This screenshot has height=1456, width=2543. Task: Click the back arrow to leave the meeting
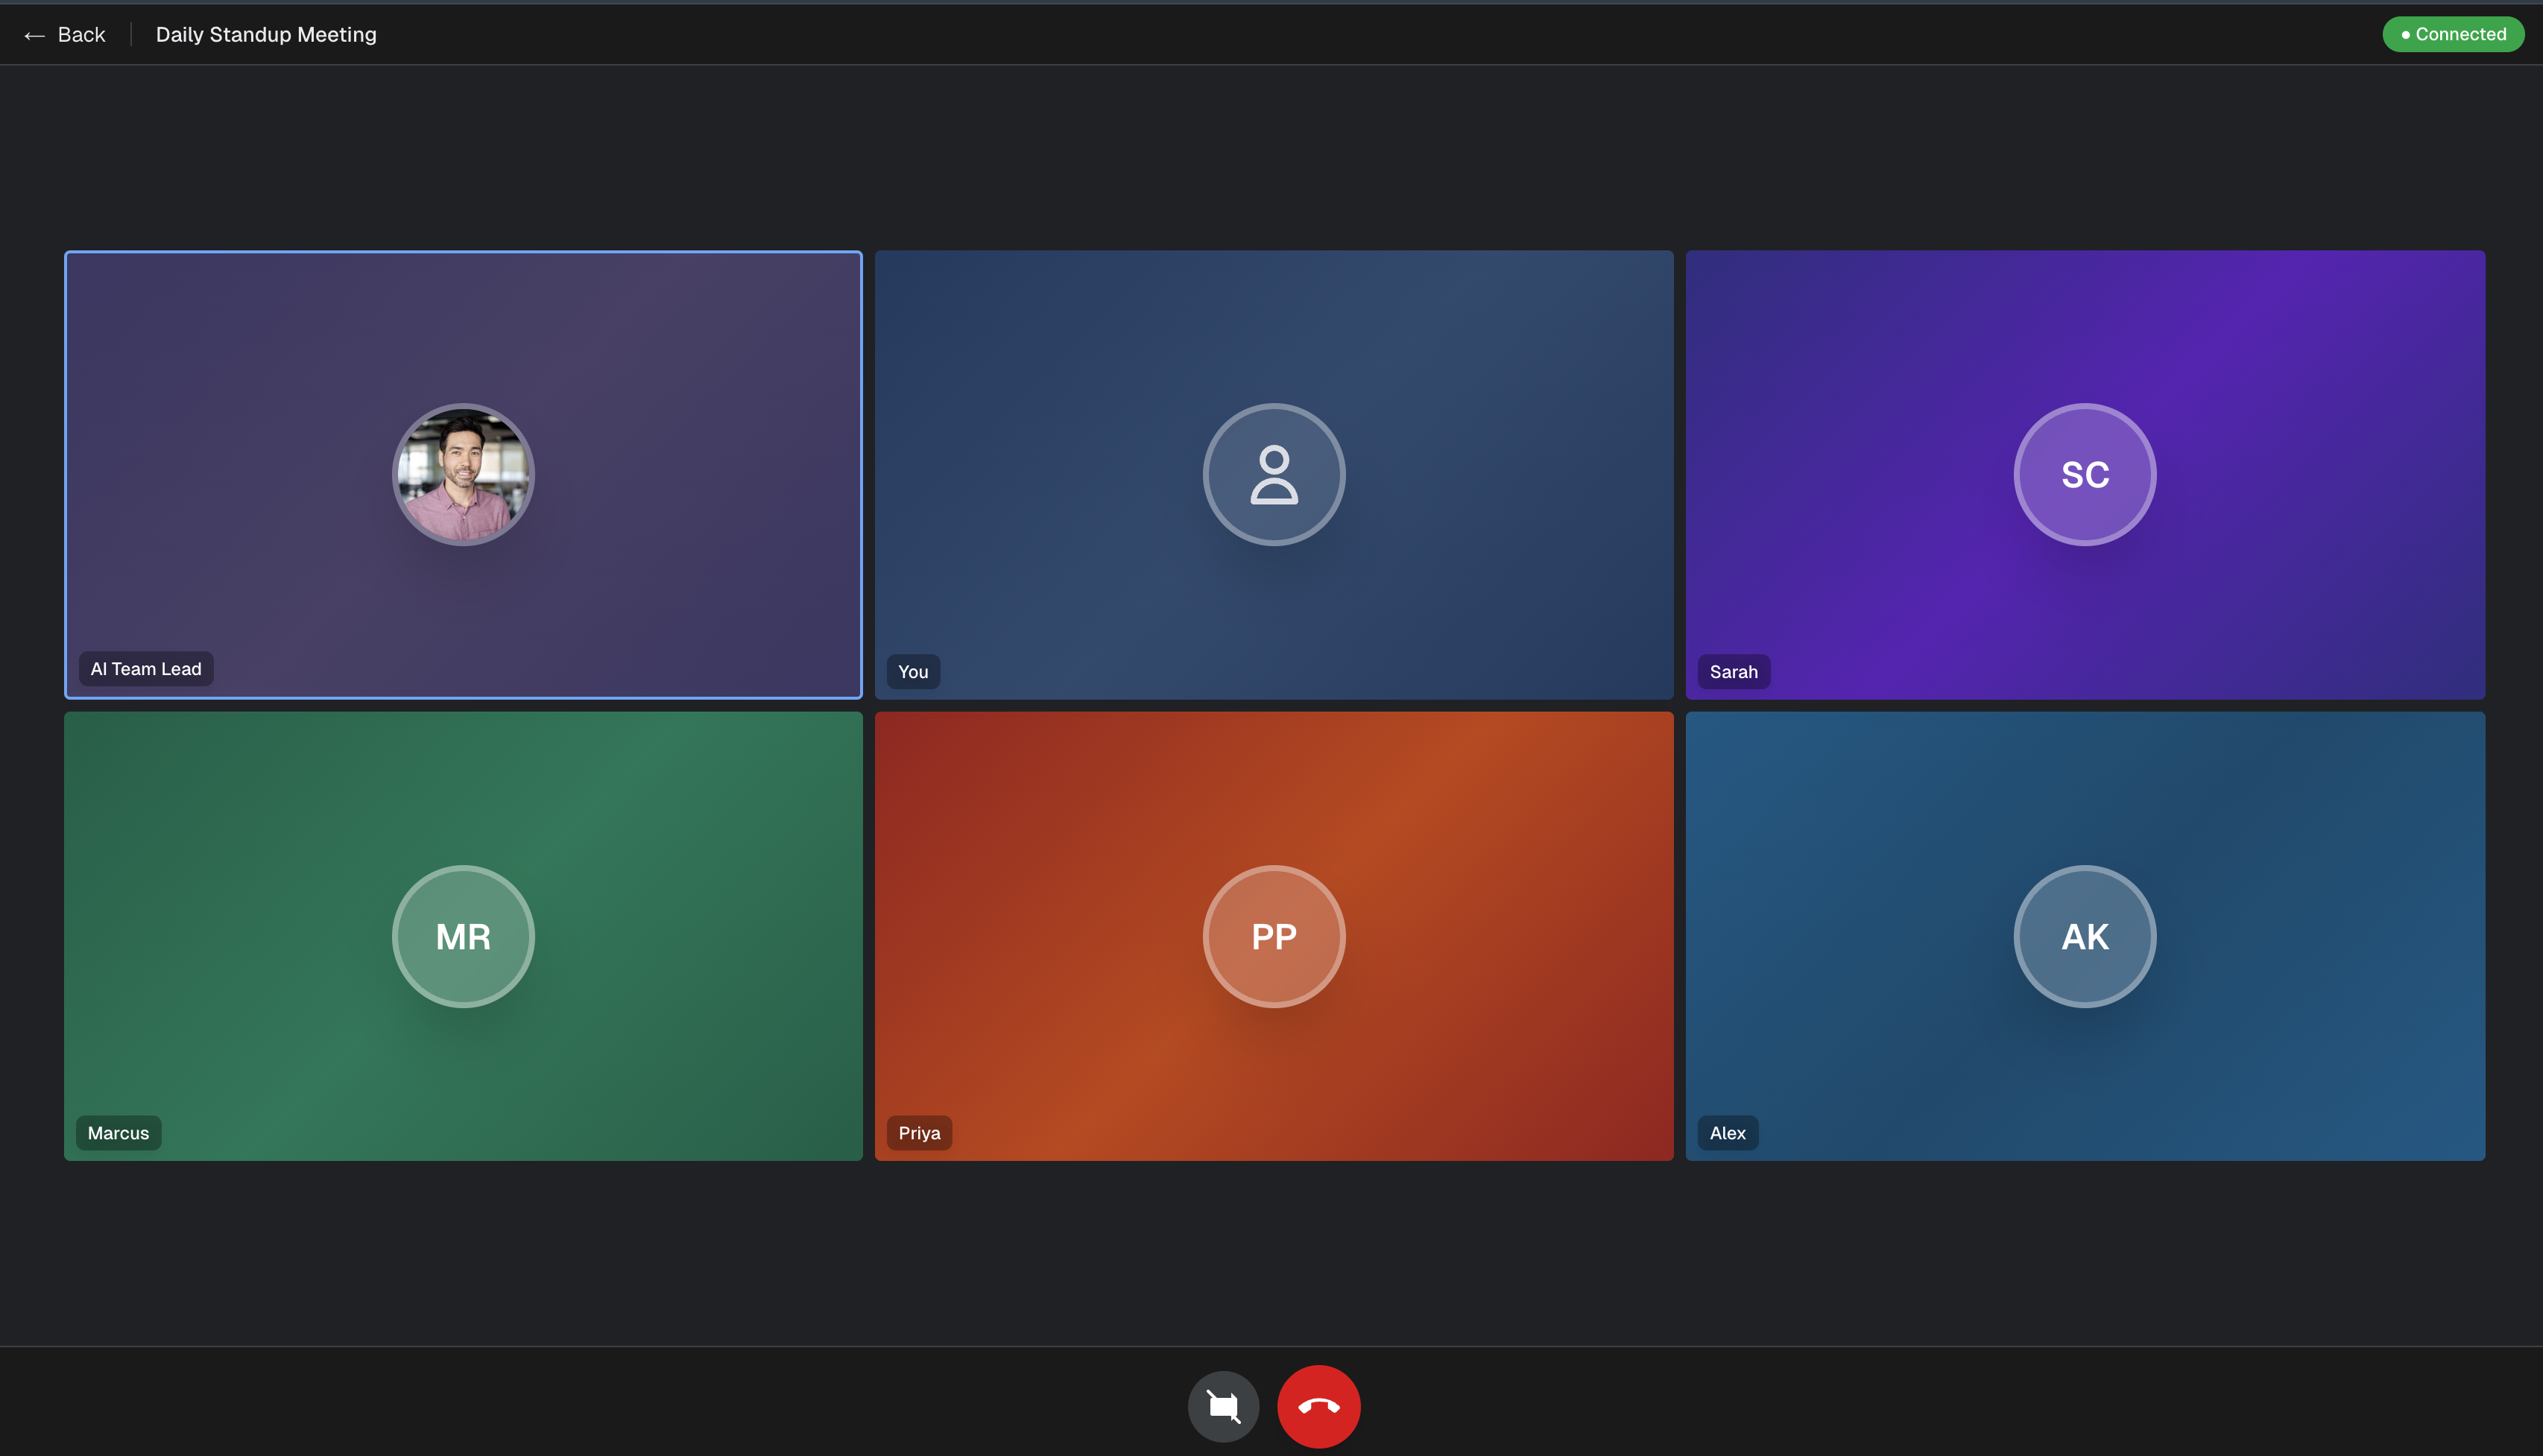pyautogui.click(x=34, y=34)
